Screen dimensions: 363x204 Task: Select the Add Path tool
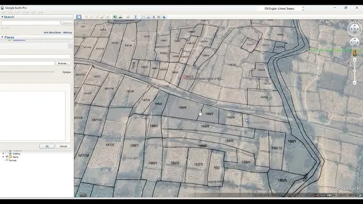click(97, 17)
